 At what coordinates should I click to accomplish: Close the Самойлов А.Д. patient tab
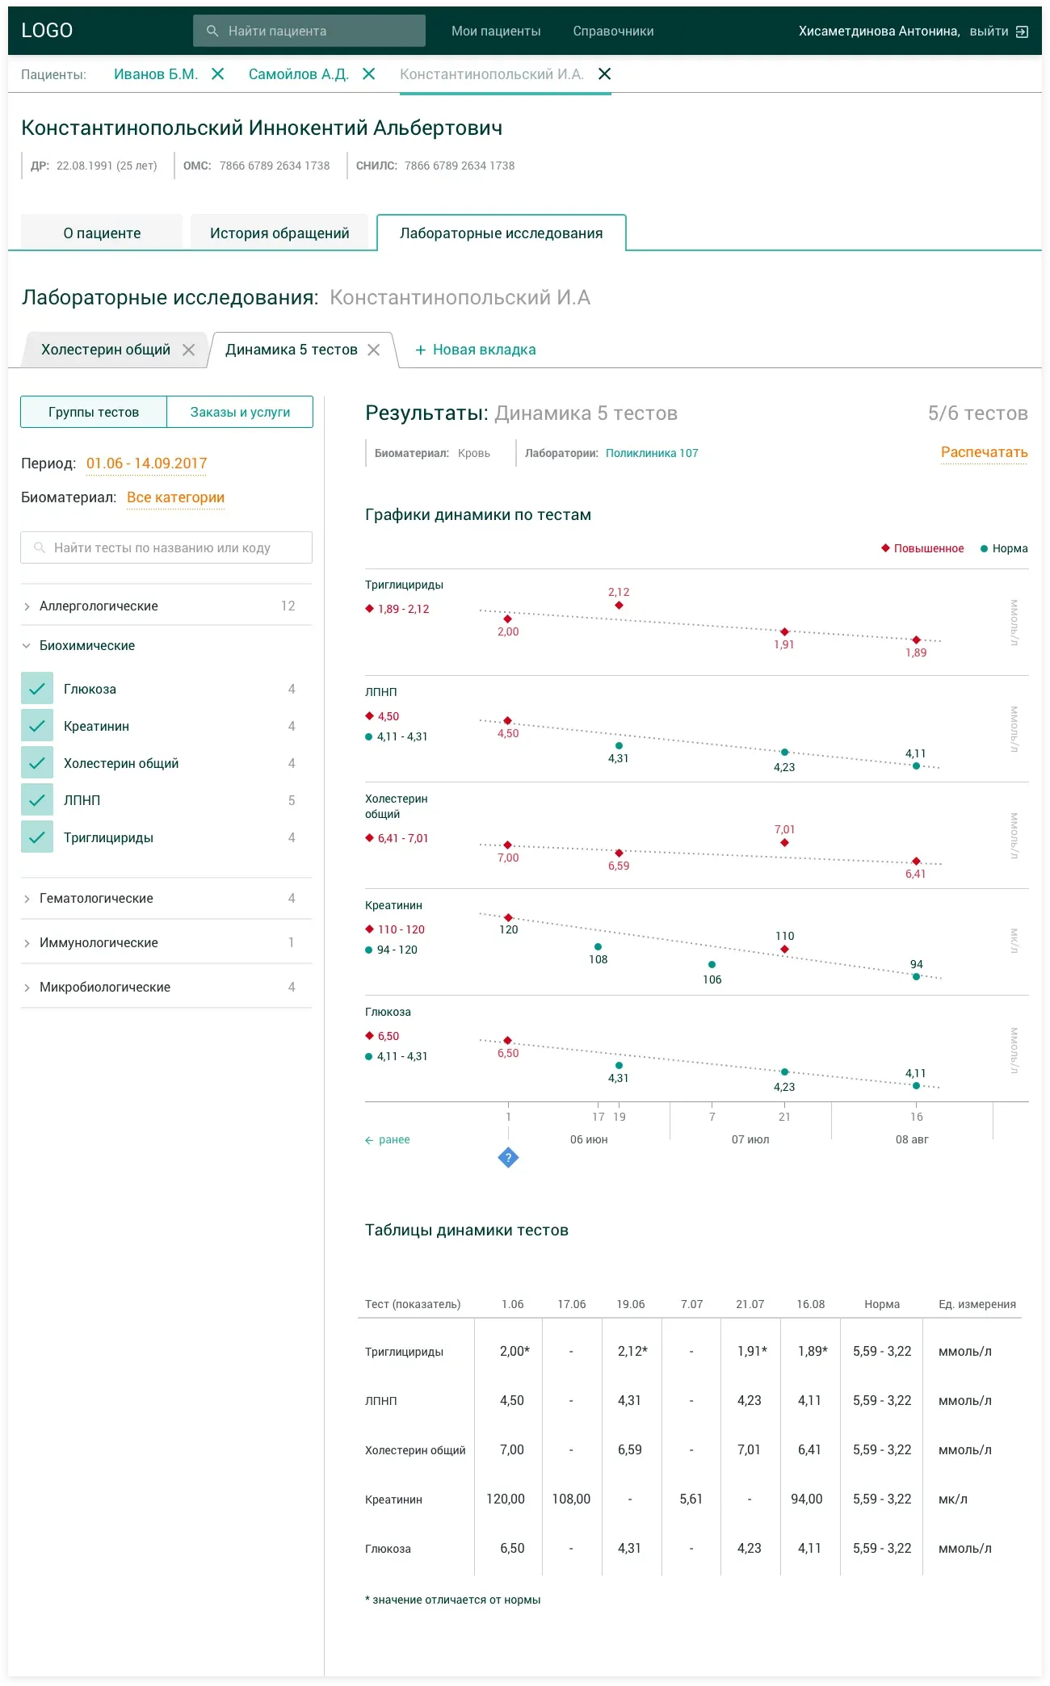pos(368,73)
